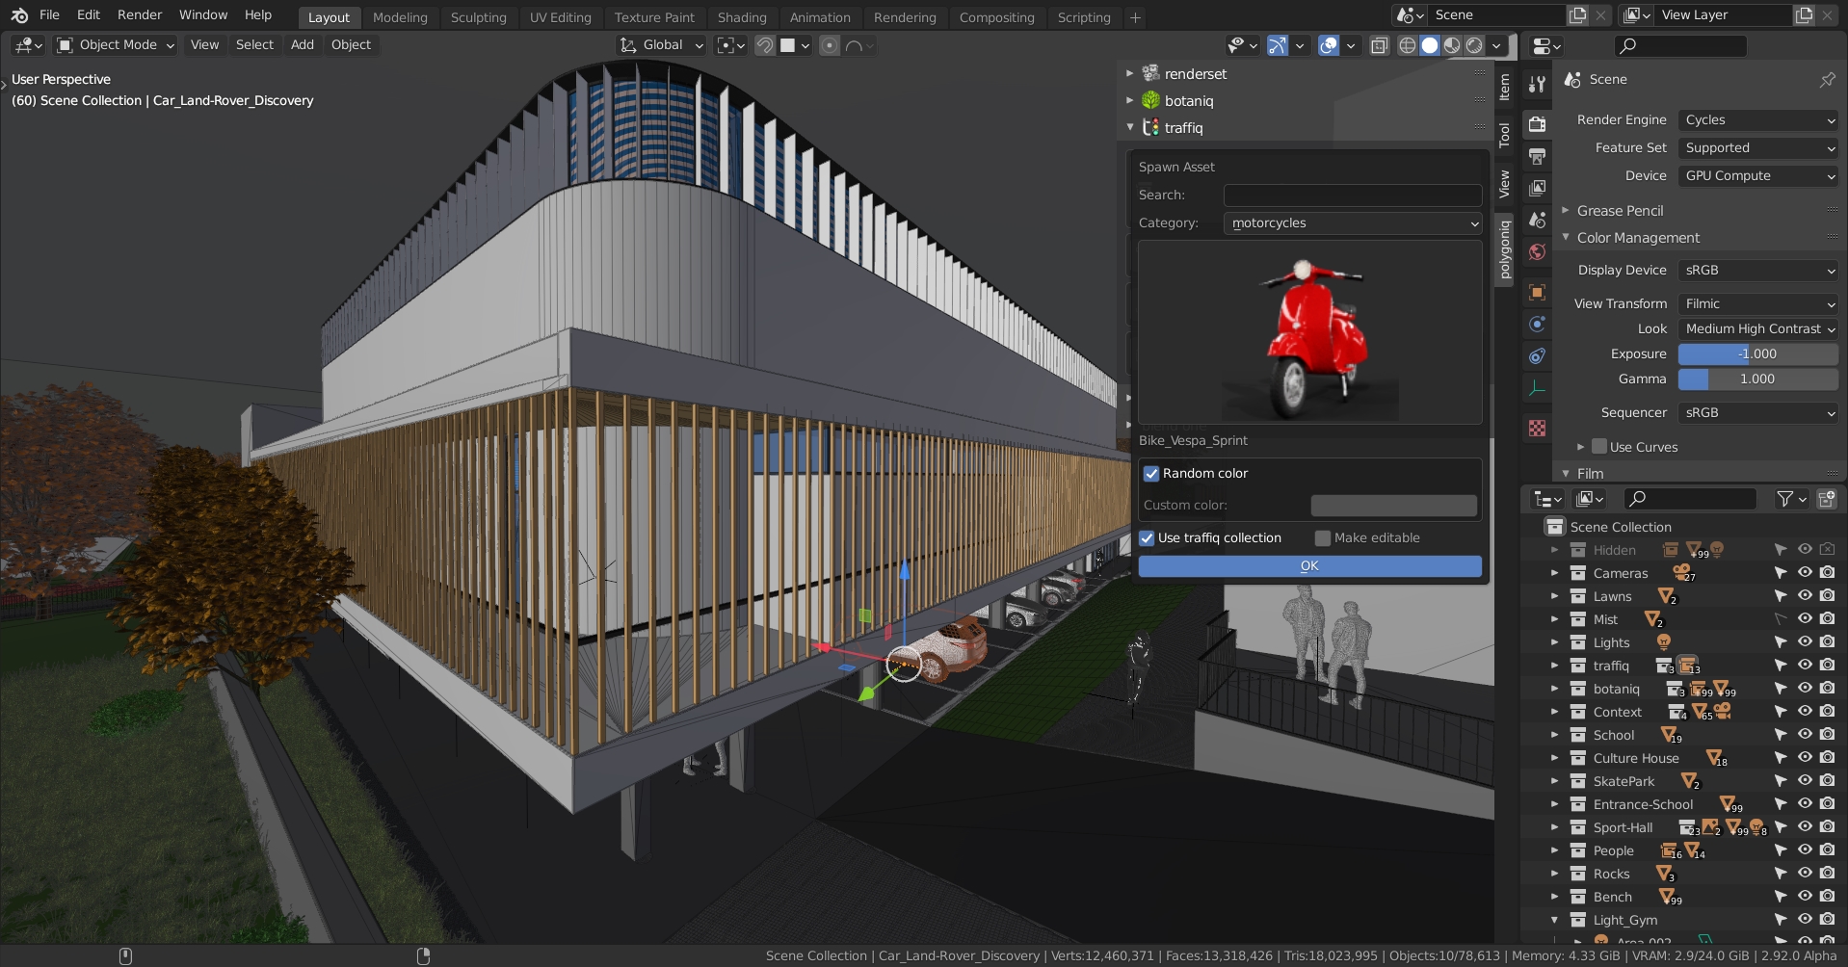Screen dimensions: 1848x967
Task: Enable Use Curves checkbox
Action: pos(1599,446)
